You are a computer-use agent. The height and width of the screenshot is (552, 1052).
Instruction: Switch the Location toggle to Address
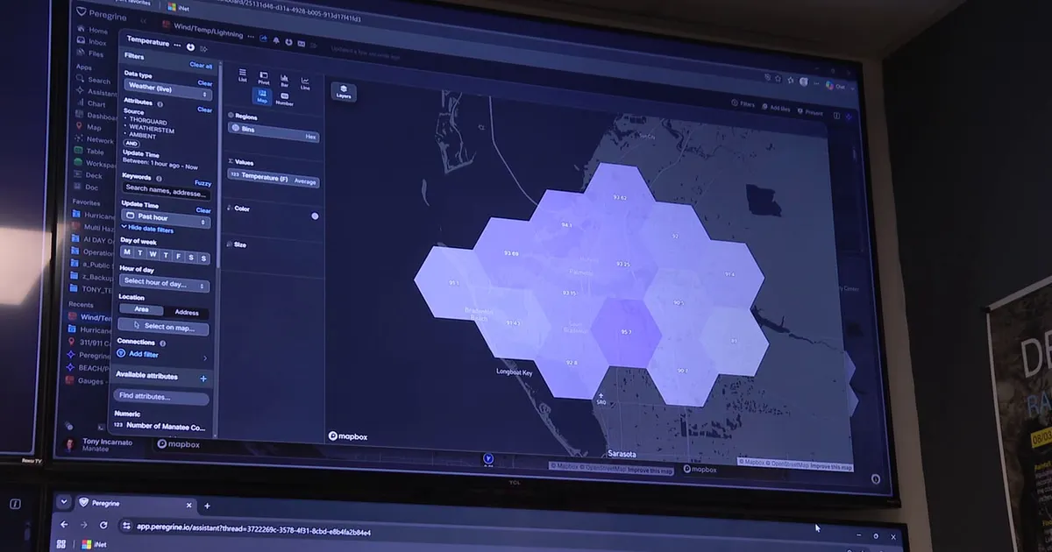[x=186, y=312]
